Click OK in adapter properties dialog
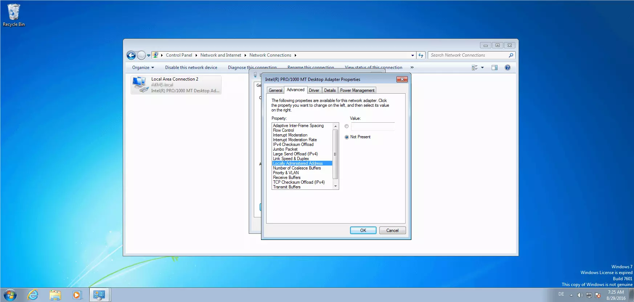This screenshot has height=302, width=634. 363,230
